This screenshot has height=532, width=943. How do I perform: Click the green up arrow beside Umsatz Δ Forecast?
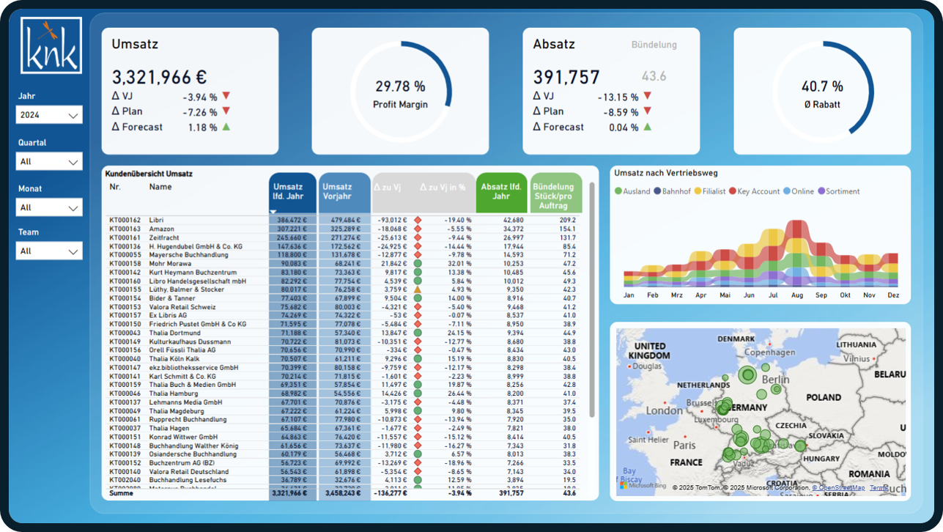coord(226,127)
